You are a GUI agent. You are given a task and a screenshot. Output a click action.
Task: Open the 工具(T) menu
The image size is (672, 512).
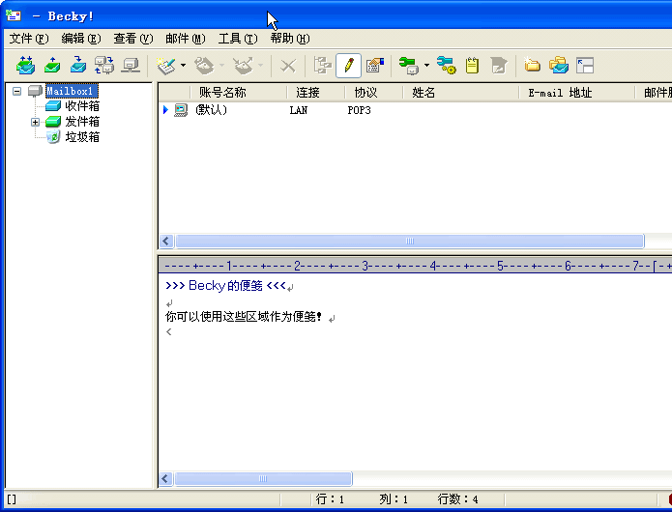(x=237, y=39)
